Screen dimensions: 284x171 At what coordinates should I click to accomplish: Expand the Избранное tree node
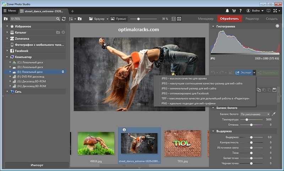(7, 26)
